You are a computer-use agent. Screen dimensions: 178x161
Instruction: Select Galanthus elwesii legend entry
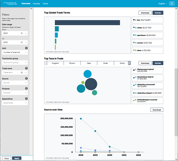coord(147,93)
